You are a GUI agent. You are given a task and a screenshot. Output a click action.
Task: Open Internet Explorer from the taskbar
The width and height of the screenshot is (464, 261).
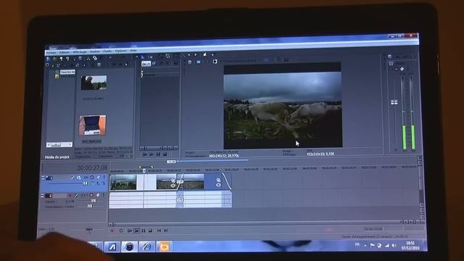pos(146,246)
